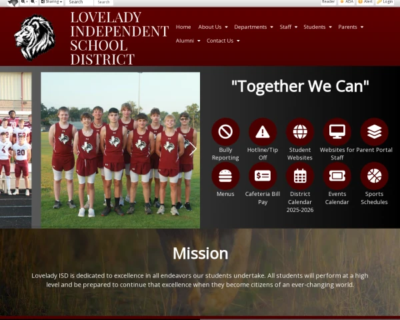Open the Alert toolbar button
The width and height of the screenshot is (400, 320).
(365, 2)
